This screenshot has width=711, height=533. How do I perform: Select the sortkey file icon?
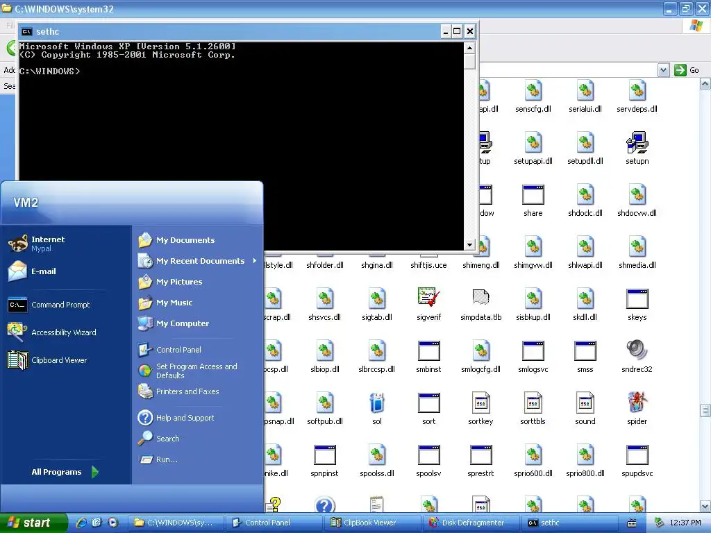click(480, 403)
